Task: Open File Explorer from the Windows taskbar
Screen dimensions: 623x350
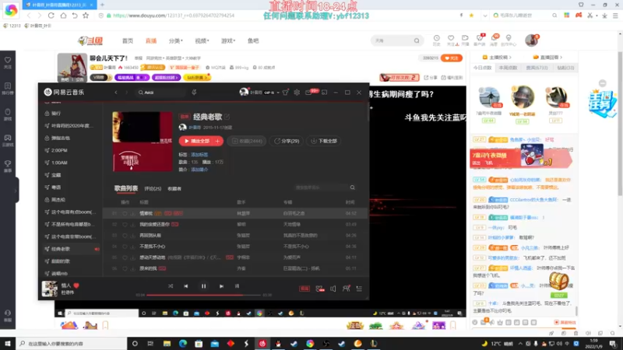Action: [x=167, y=344]
